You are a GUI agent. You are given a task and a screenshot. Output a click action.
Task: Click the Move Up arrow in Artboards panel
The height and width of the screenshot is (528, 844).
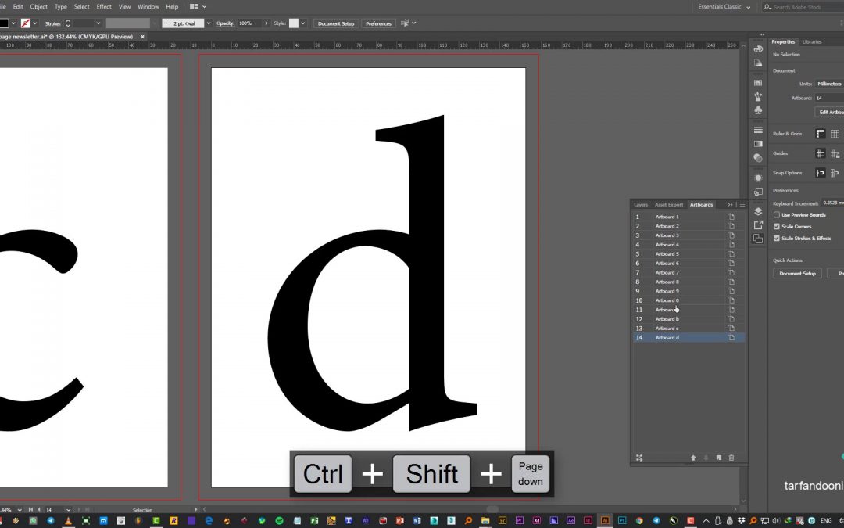693,458
